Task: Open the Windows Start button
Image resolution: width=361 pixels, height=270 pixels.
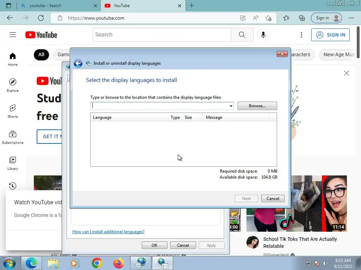Action: tap(10, 263)
